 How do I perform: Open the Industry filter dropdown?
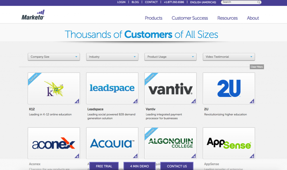(112, 57)
